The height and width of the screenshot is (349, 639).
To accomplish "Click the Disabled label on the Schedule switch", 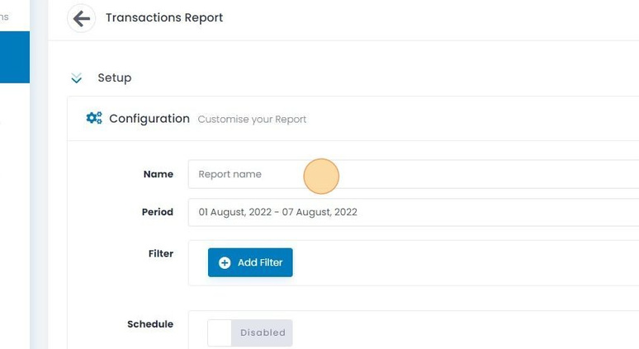I will (263, 332).
